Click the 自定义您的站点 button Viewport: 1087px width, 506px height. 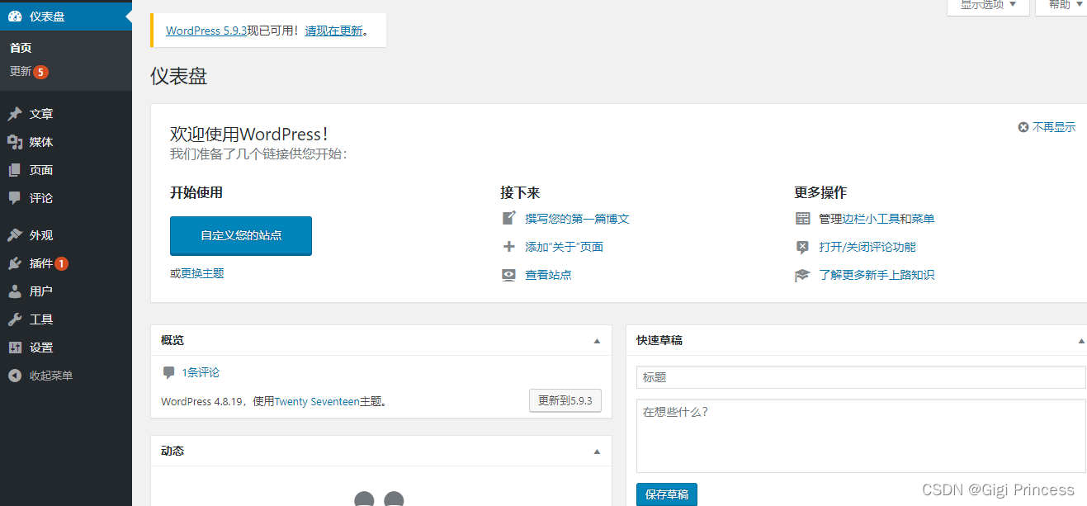point(241,235)
